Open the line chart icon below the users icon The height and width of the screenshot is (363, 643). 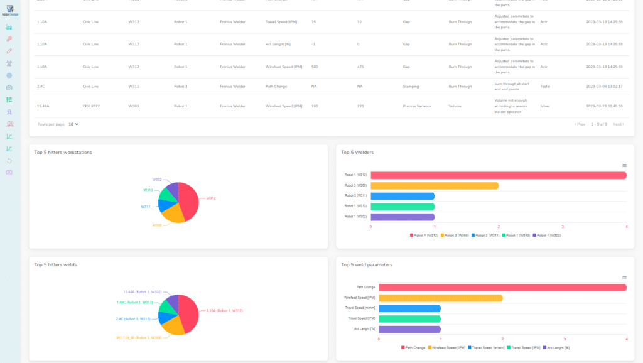pyautogui.click(x=9, y=136)
